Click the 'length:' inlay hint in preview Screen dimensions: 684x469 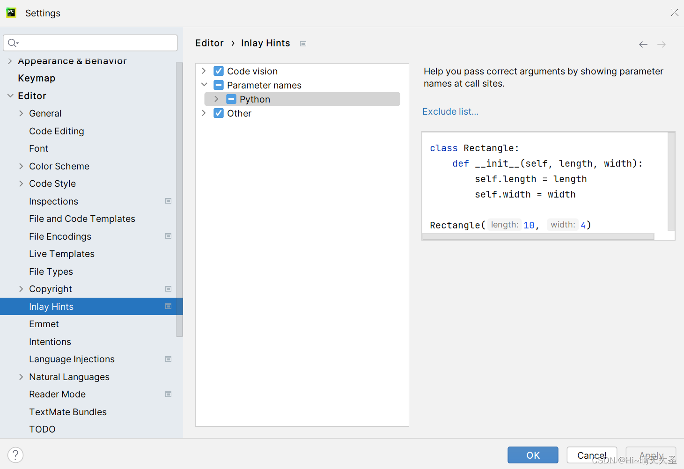coord(505,225)
